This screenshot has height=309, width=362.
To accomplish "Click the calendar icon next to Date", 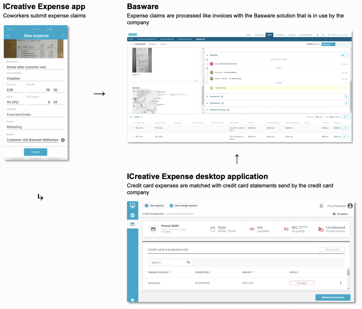I will pos(212,229).
